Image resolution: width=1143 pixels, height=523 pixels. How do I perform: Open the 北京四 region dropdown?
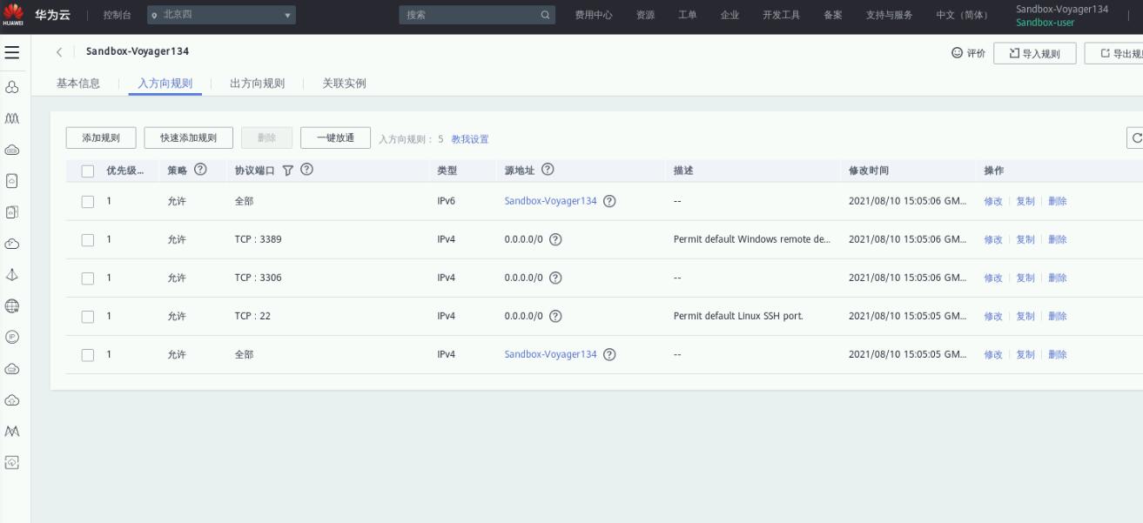[221, 16]
